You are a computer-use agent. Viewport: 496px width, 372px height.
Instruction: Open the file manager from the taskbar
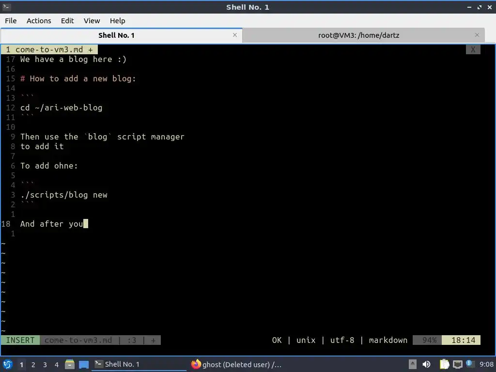(x=70, y=364)
